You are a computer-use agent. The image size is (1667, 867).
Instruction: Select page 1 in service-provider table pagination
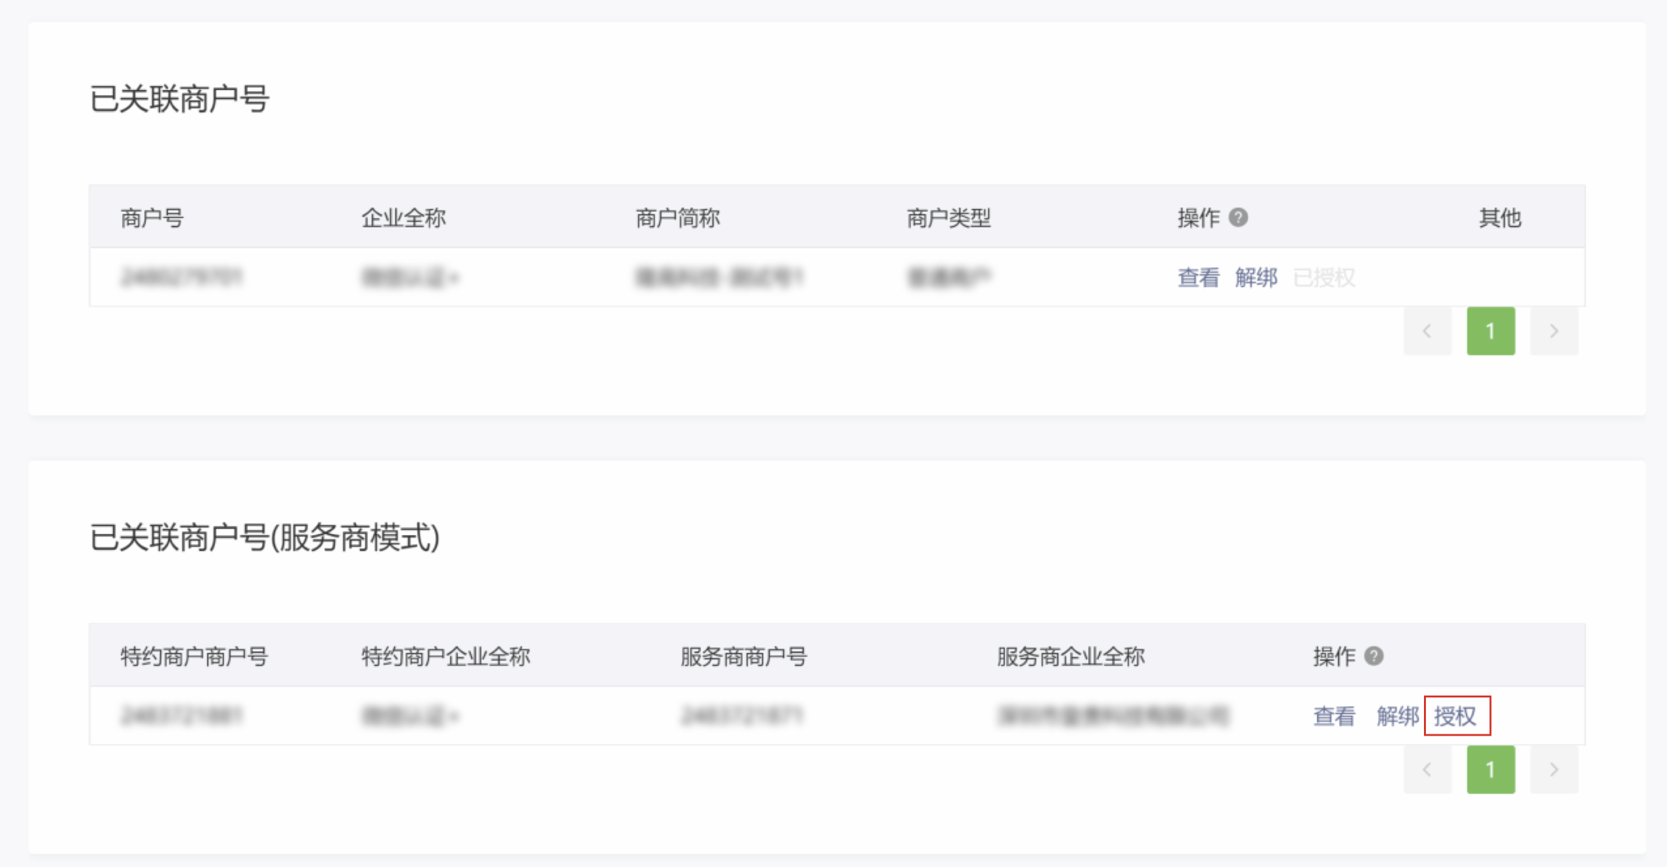[x=1491, y=769]
